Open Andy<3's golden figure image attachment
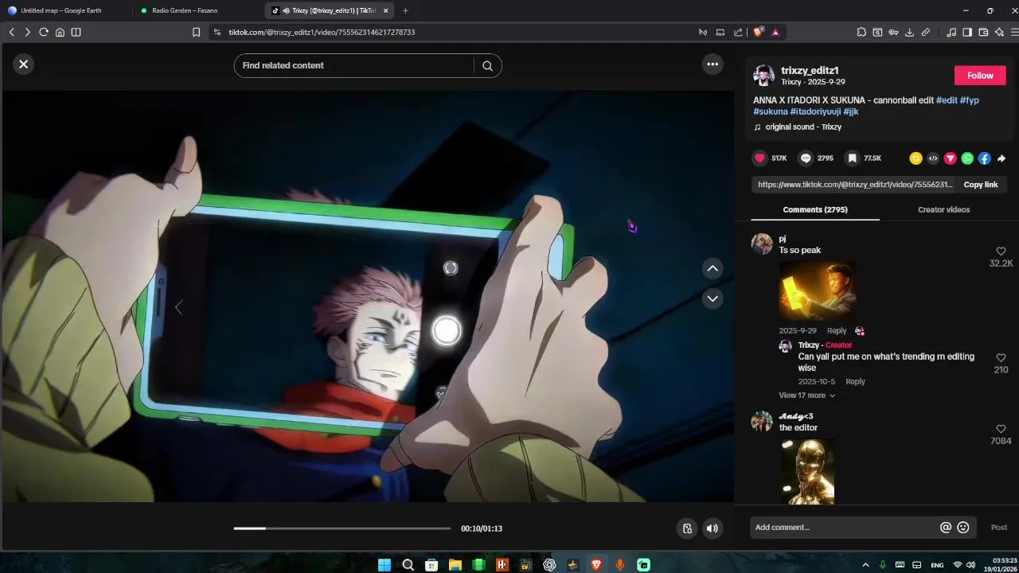The width and height of the screenshot is (1019, 573). pos(807,471)
